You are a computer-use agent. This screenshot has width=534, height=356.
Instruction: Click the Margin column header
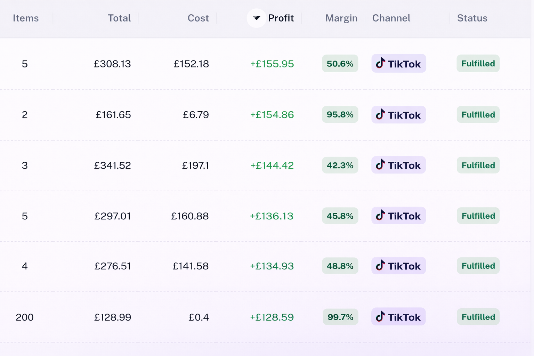[x=341, y=18]
